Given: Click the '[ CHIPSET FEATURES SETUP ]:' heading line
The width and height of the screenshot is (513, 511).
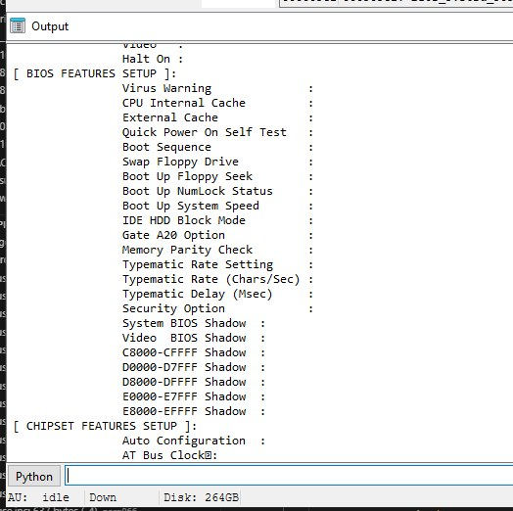Looking at the screenshot, I should pos(105,426).
